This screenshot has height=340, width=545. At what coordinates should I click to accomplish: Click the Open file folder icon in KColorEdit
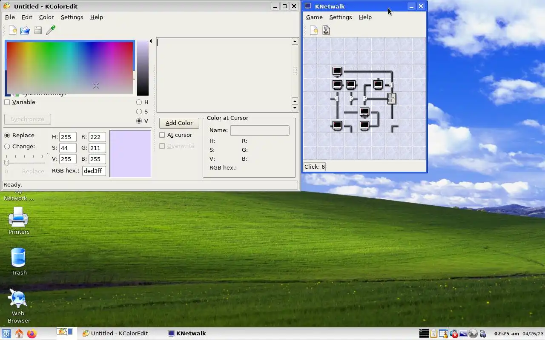tap(25, 30)
